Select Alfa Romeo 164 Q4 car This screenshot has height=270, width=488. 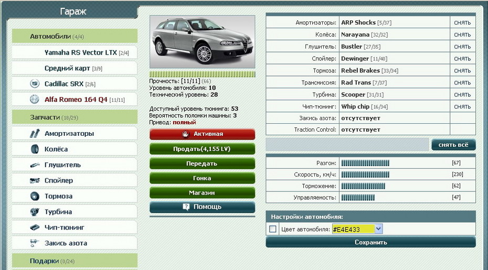75,99
